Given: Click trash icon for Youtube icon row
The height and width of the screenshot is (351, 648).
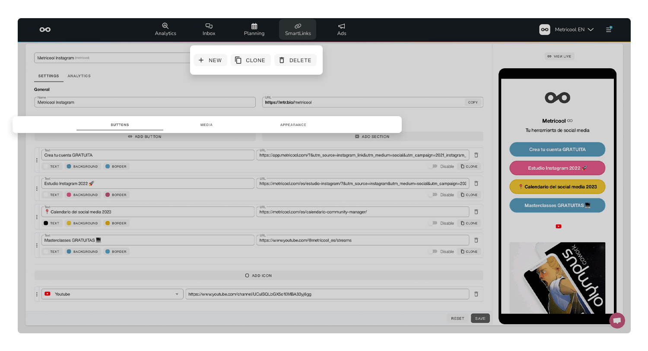Looking at the screenshot, I should tap(476, 294).
